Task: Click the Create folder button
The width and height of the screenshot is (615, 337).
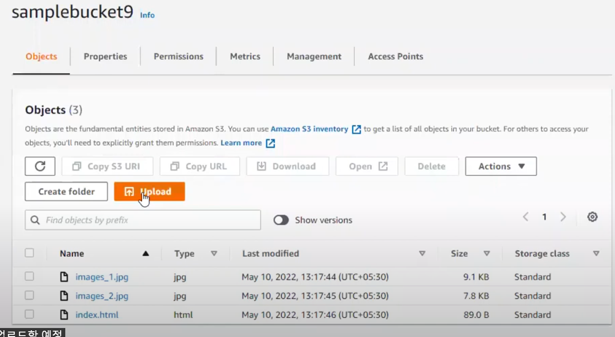Action: (x=66, y=191)
